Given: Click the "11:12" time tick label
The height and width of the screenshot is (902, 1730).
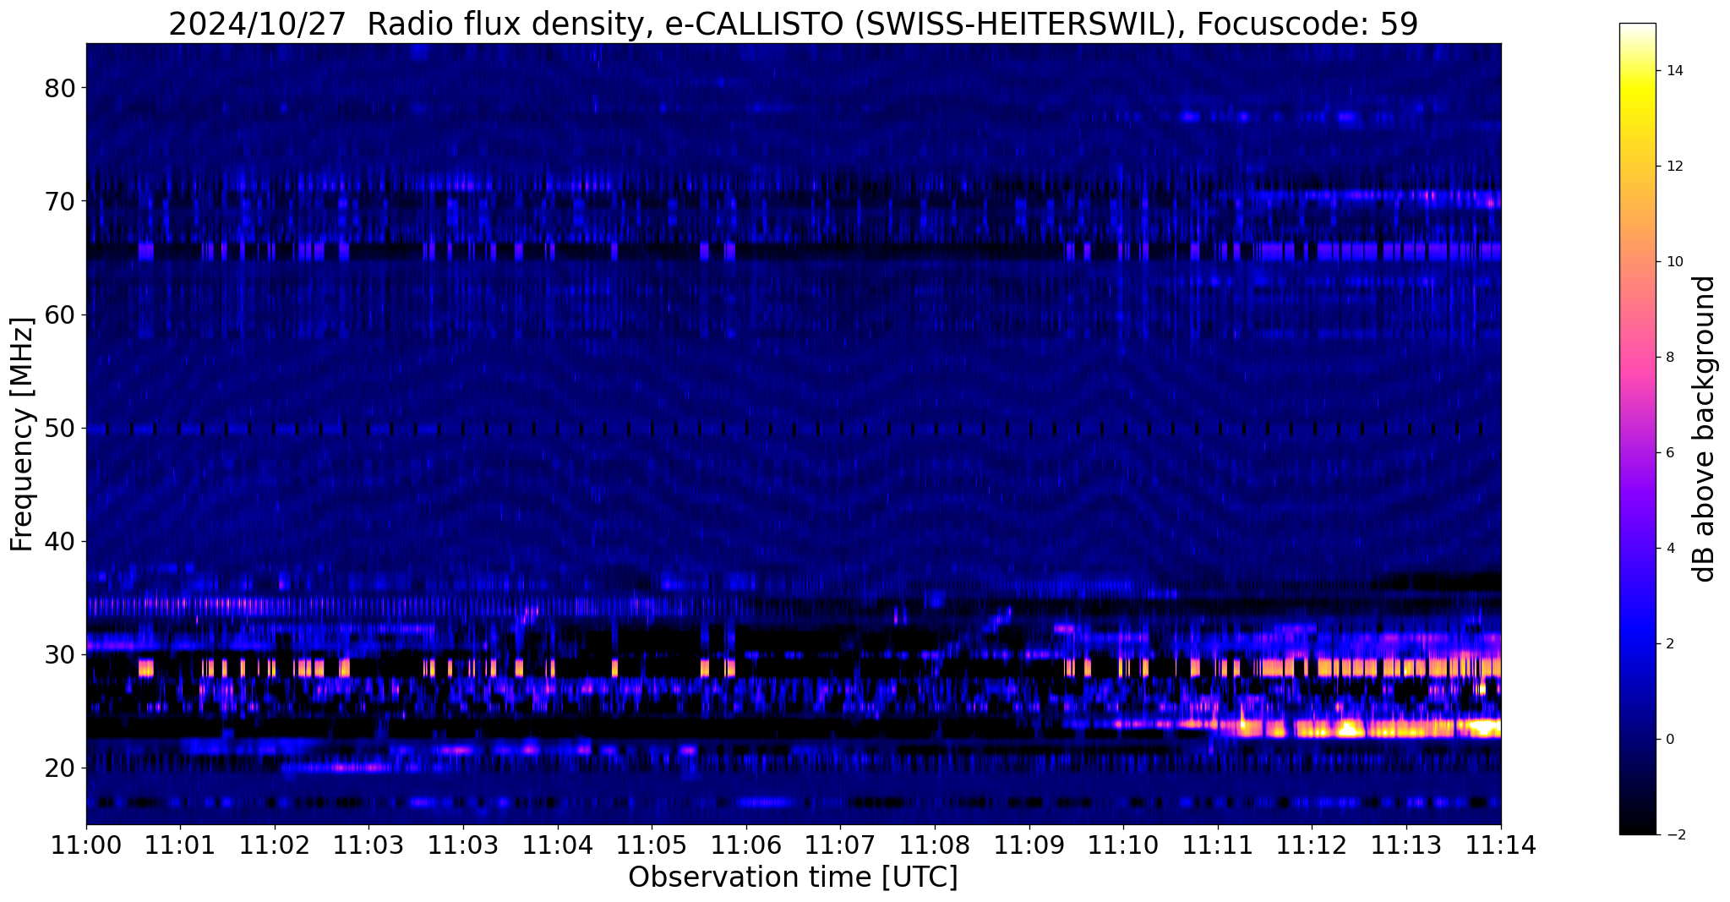Looking at the screenshot, I should [1312, 845].
